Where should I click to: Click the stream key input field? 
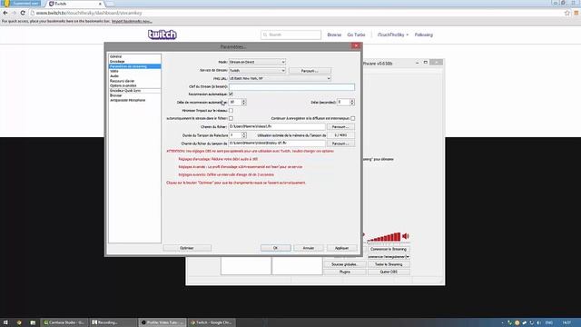(291, 86)
